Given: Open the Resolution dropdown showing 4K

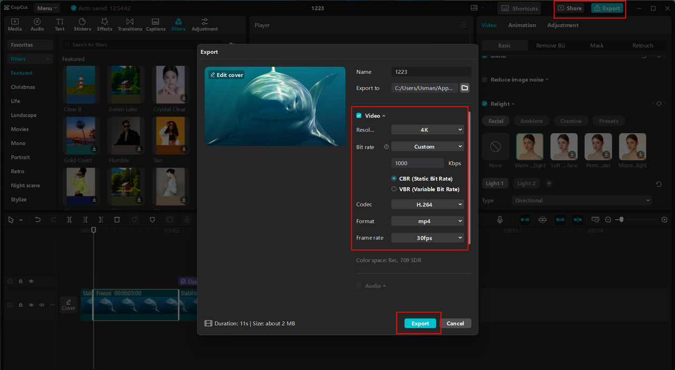Looking at the screenshot, I should click(428, 130).
